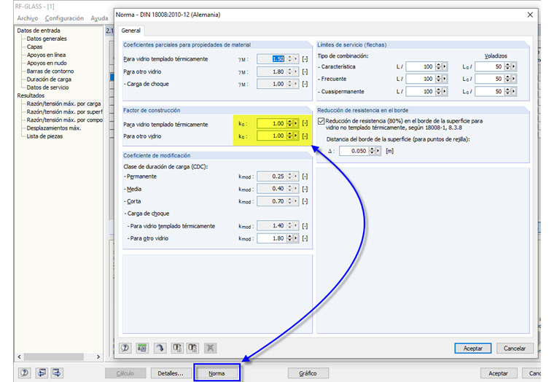Select Duración de carga tree item
The image size is (554, 382).
[49, 79]
